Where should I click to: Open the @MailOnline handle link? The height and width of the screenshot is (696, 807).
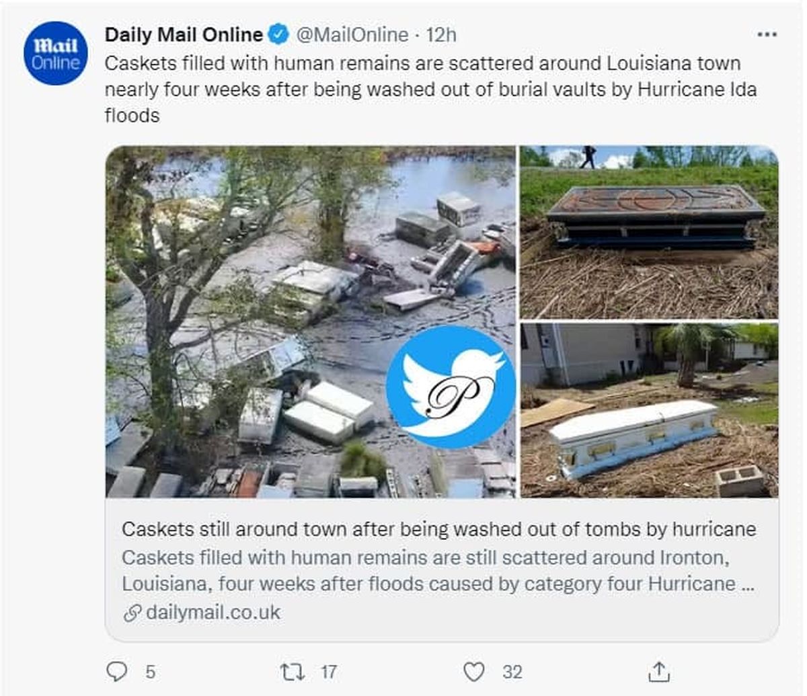(x=352, y=34)
